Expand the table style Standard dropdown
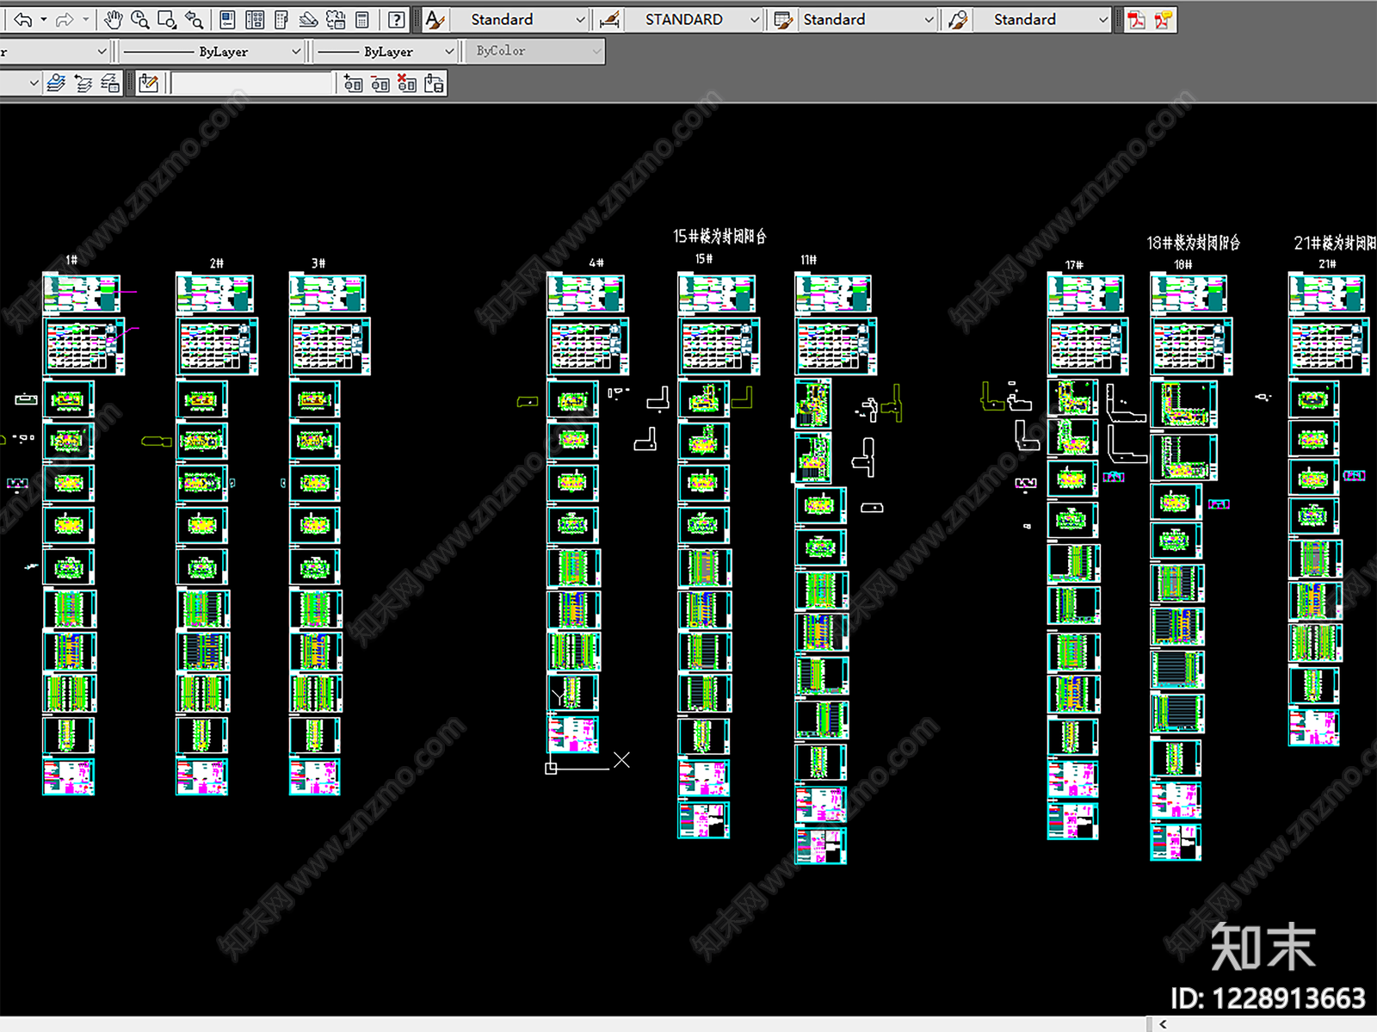This screenshot has height=1032, width=1377. (x=929, y=19)
